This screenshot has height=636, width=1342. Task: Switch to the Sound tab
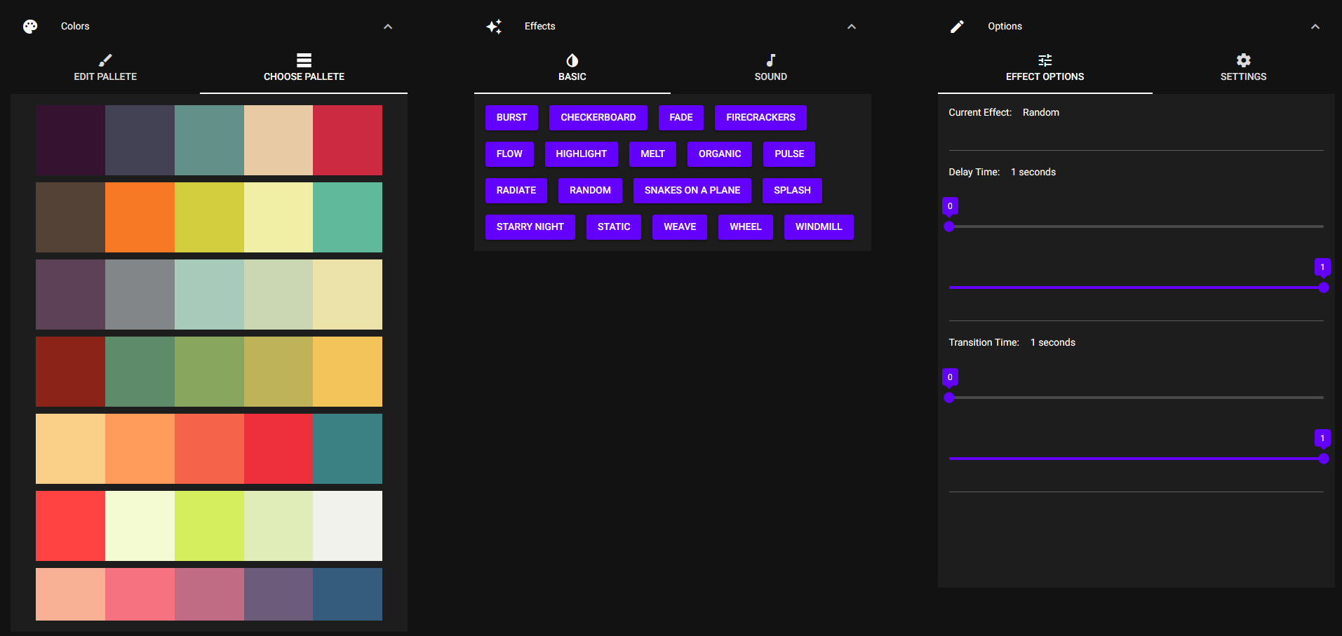770,68
